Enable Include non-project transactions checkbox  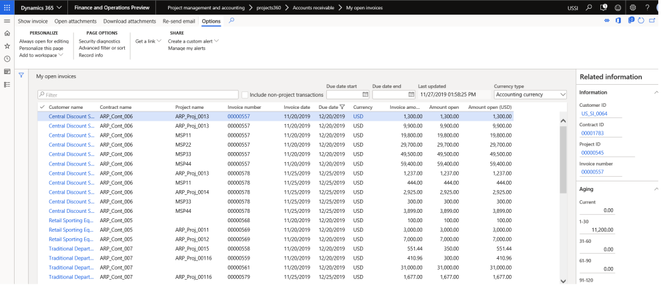245,95
